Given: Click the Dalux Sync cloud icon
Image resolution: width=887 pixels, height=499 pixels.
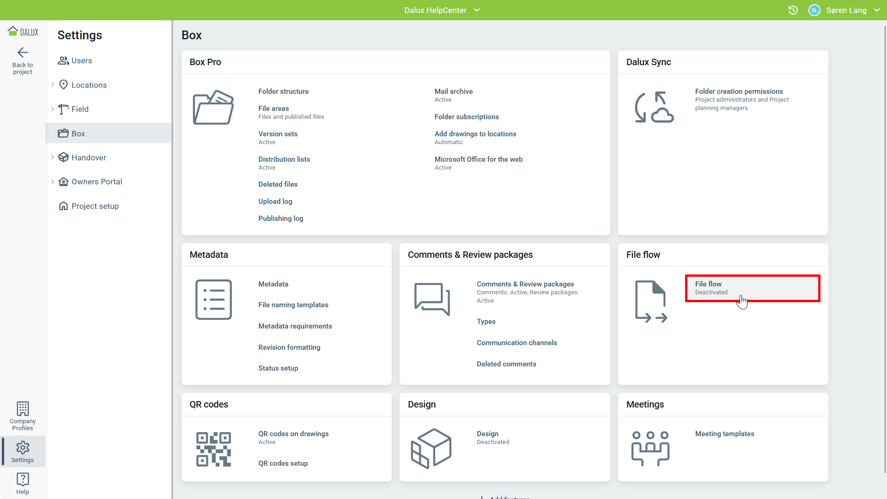Looking at the screenshot, I should pos(654,108).
